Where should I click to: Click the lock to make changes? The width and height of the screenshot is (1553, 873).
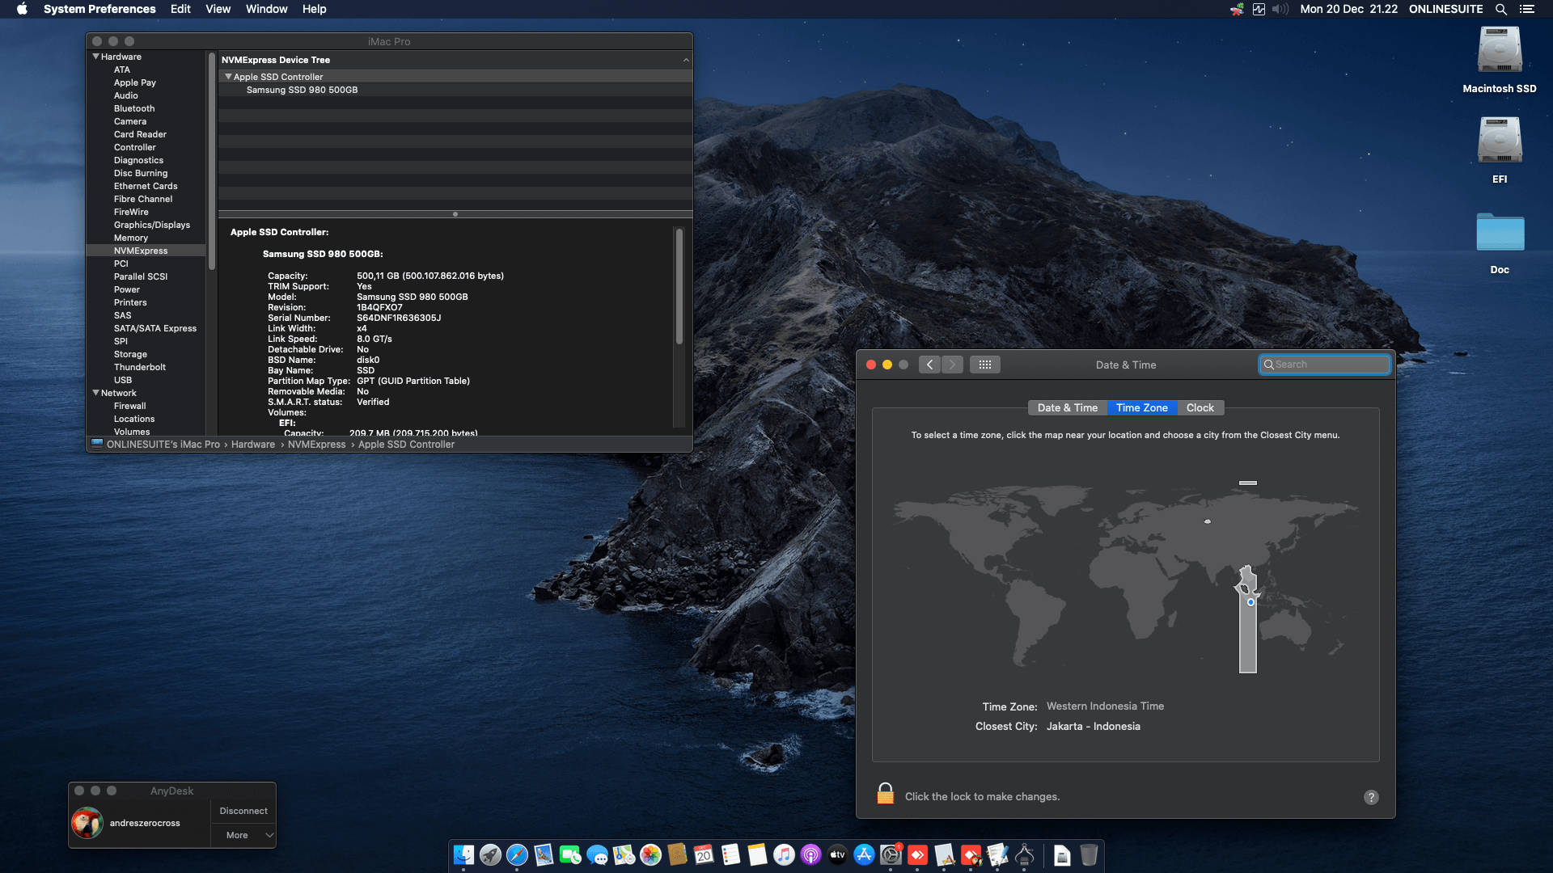click(886, 794)
